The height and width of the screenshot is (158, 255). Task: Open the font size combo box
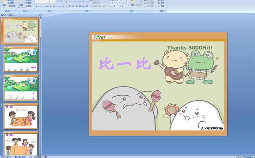(53, 2)
